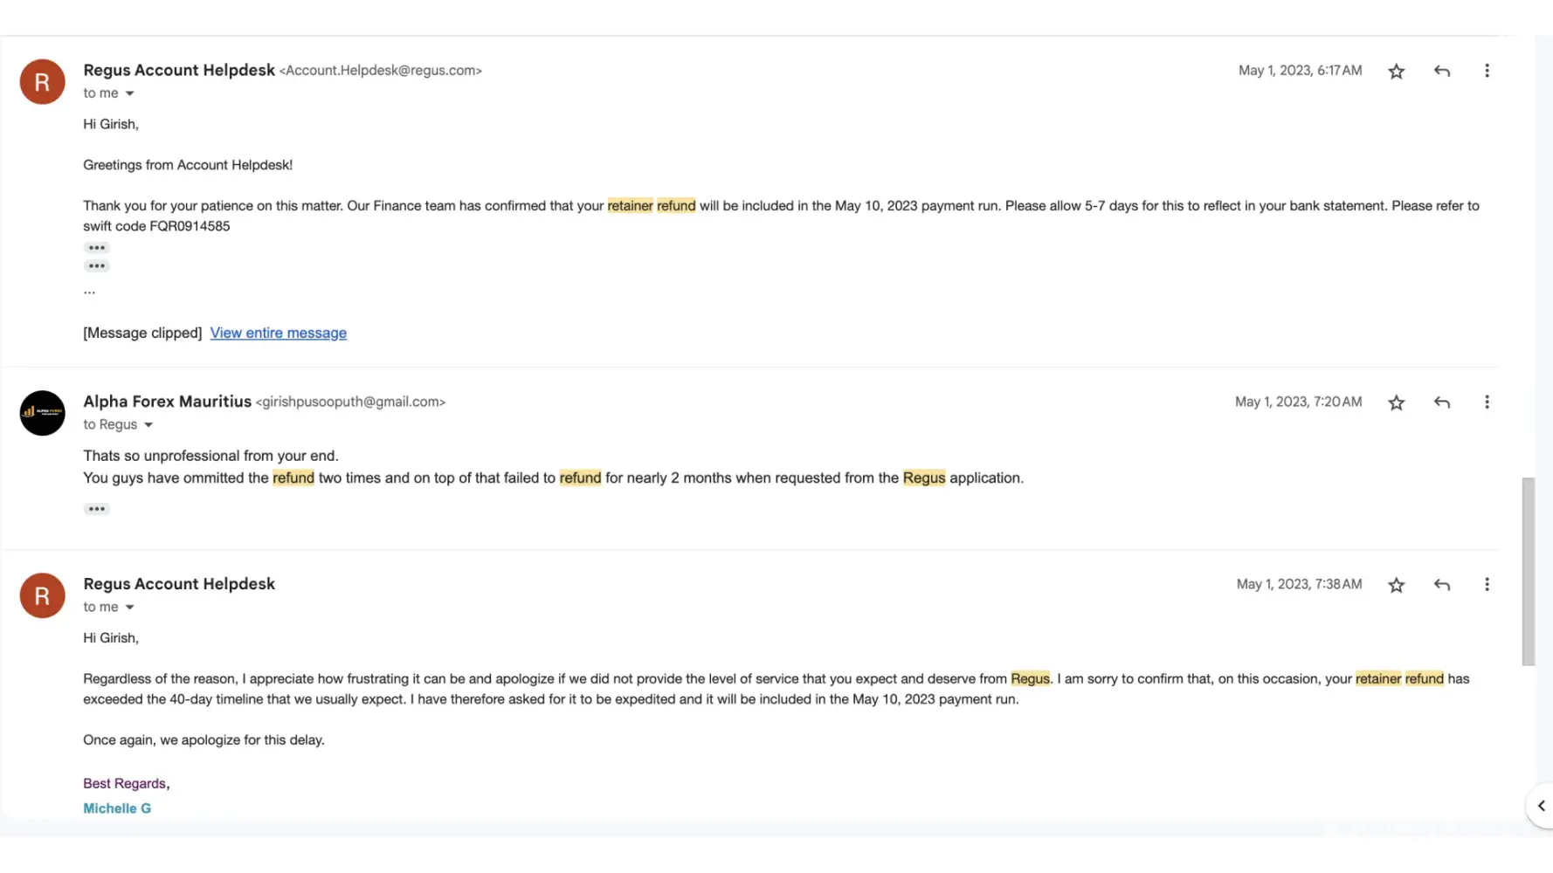Open more options for 7:38 AM email
The height and width of the screenshot is (873, 1553).
coord(1487,585)
